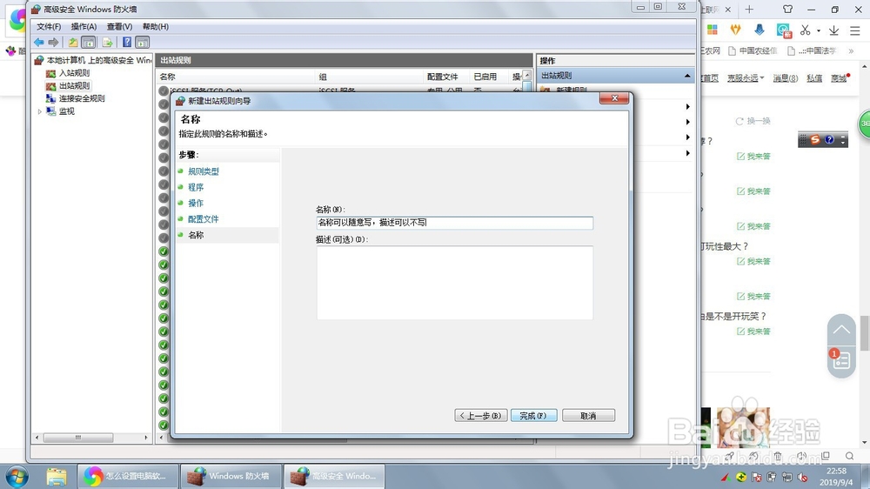Click the Sogou S input method icon

click(x=814, y=139)
